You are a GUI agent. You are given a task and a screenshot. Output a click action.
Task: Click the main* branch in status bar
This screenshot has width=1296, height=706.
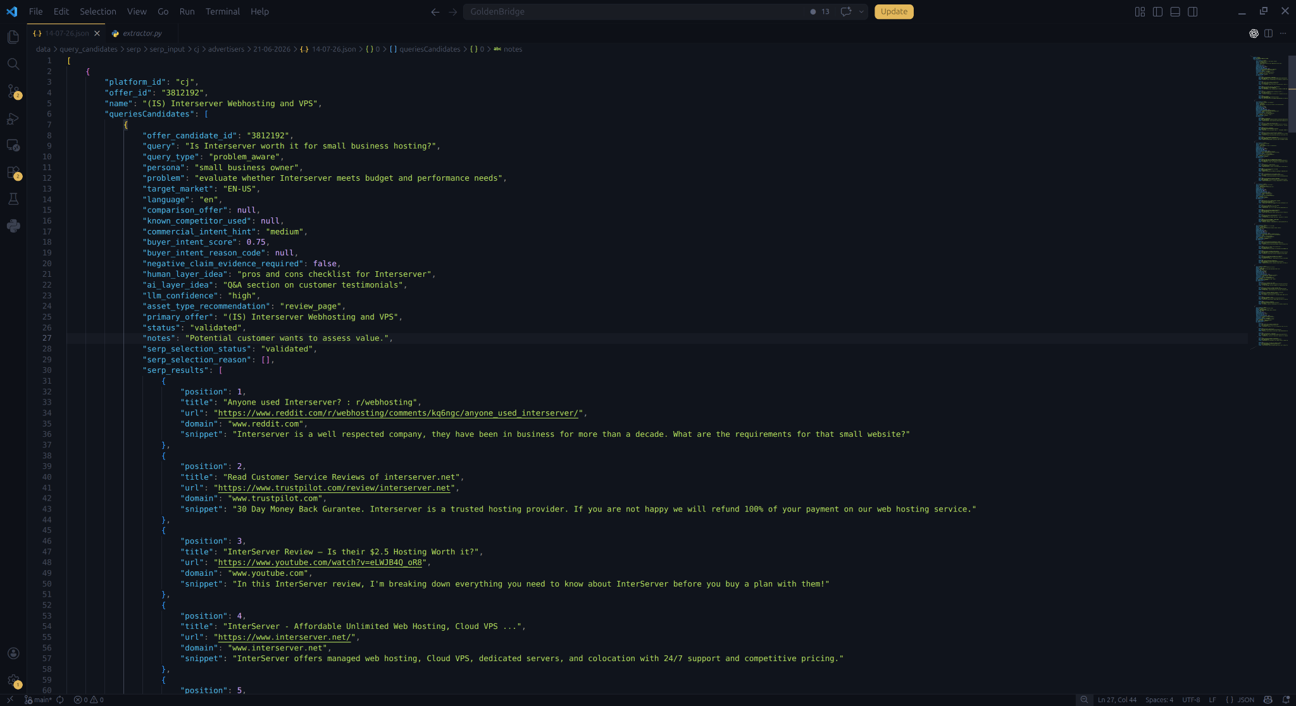pyautogui.click(x=38, y=700)
